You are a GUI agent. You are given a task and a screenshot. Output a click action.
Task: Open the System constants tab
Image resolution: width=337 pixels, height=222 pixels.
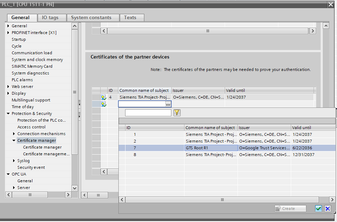click(91, 17)
